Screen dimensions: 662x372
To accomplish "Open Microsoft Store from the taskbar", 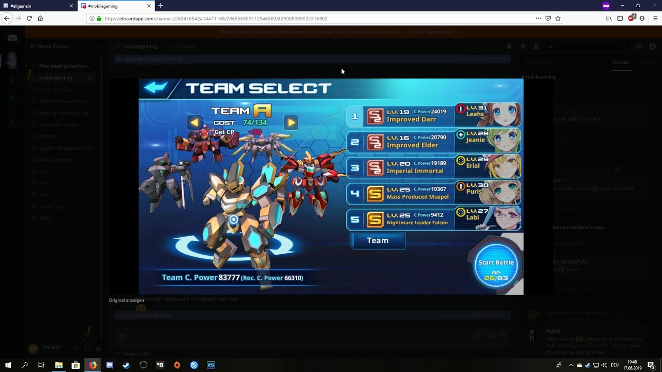I will 76,365.
